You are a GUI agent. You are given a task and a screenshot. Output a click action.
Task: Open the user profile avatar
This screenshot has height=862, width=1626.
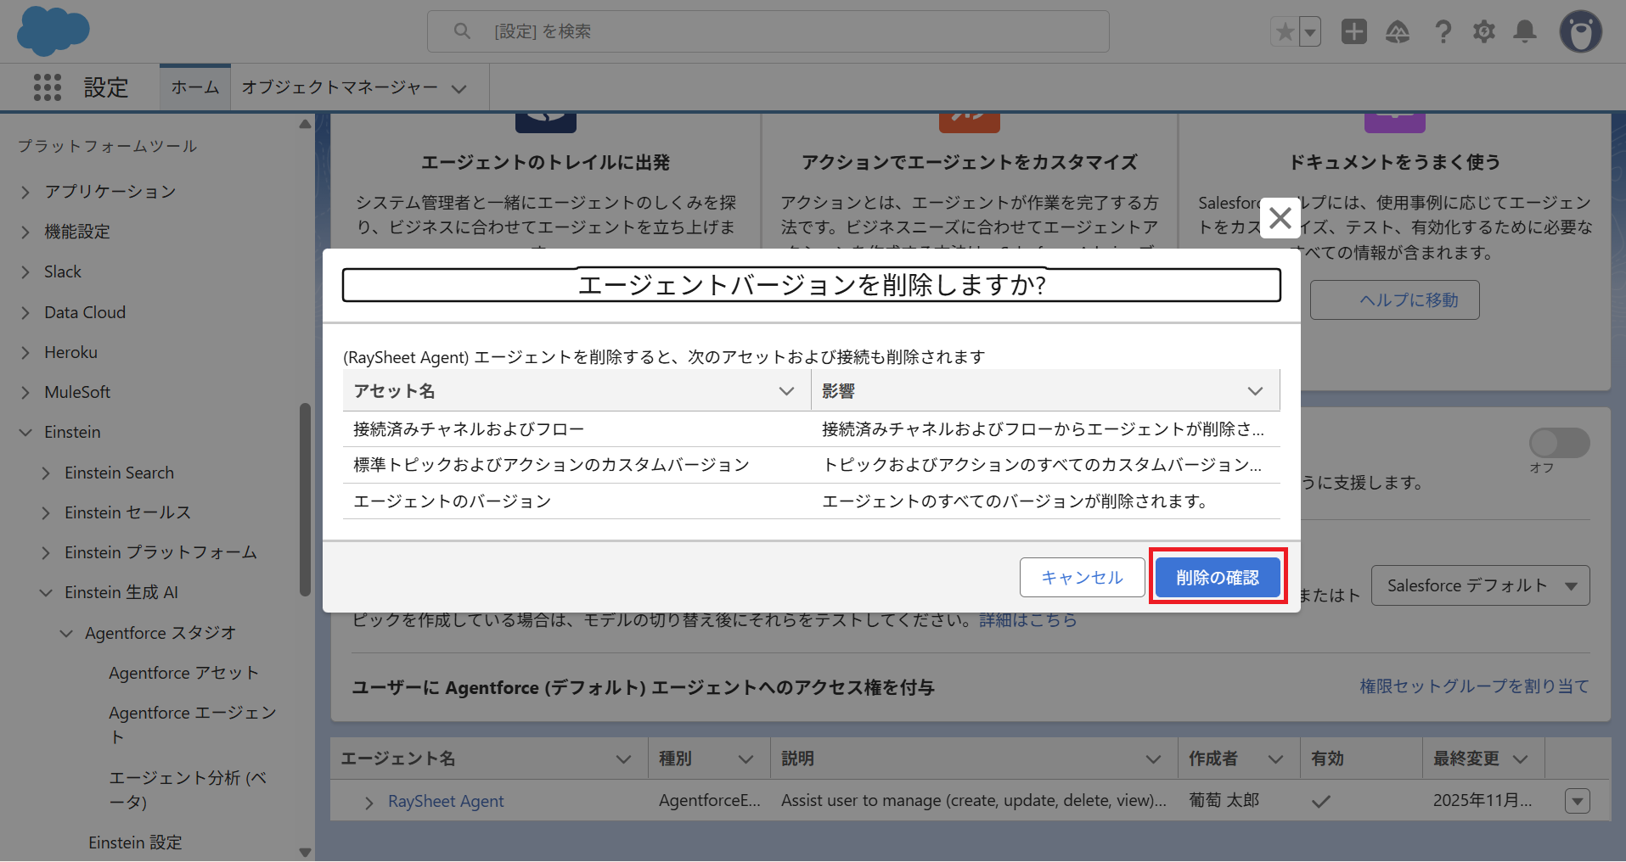tap(1580, 32)
